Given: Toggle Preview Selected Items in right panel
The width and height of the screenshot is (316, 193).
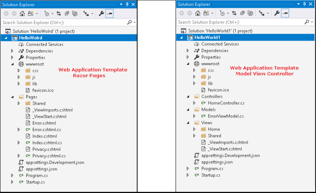Looking at the screenshot, I should 285,14.
